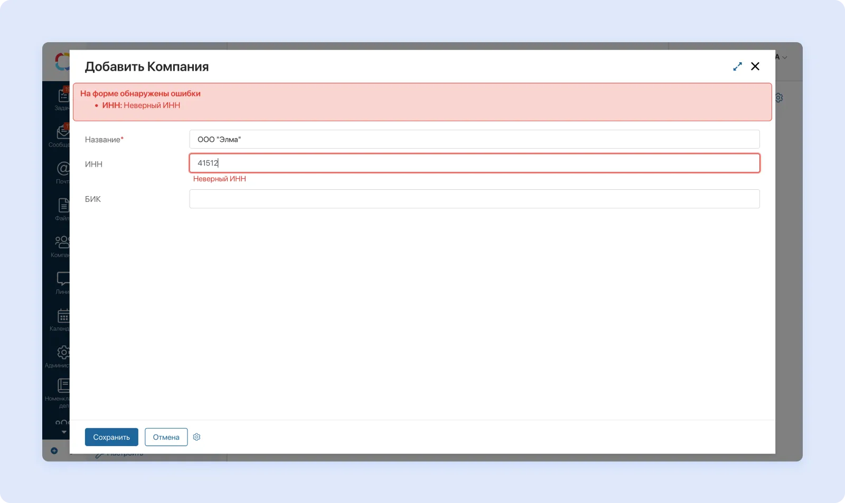Open form settings gear next to Отмена
Image resolution: width=845 pixels, height=503 pixels.
[196, 437]
